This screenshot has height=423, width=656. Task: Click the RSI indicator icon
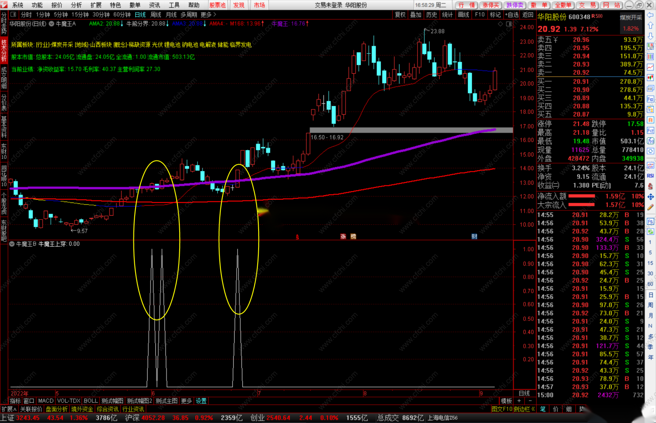(650, 176)
